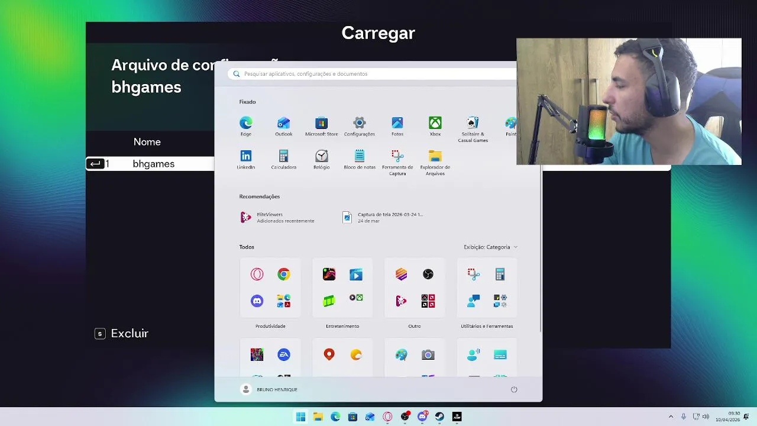Click the Utilitários e Ferramentas label
Image resolution: width=757 pixels, height=426 pixels.
coord(487,326)
